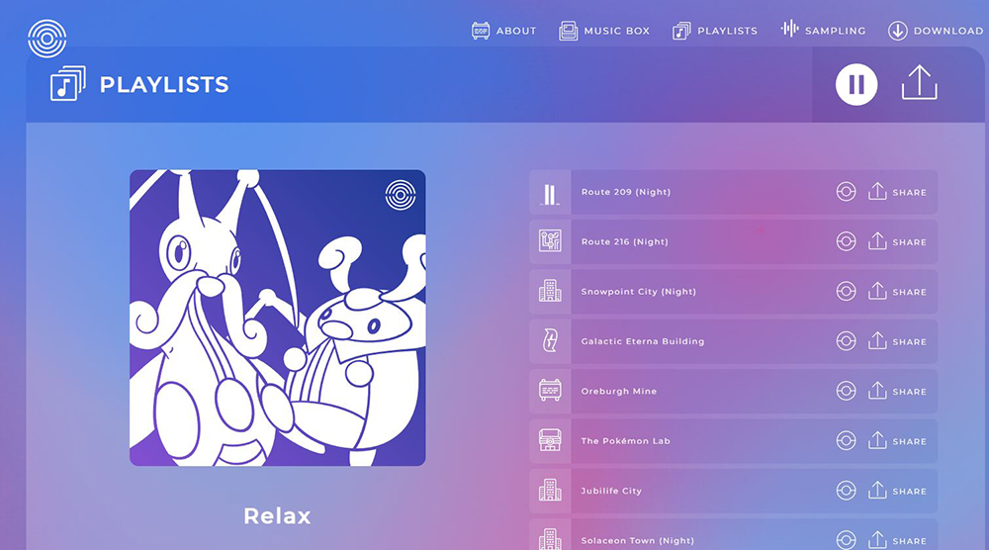Click the Jubilife City building icon
The width and height of the screenshot is (989, 550).
click(x=550, y=491)
